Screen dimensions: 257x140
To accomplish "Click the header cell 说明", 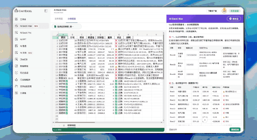I will pyautogui.click(x=128, y=38).
